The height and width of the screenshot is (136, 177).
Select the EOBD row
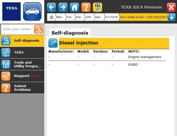click(x=107, y=65)
